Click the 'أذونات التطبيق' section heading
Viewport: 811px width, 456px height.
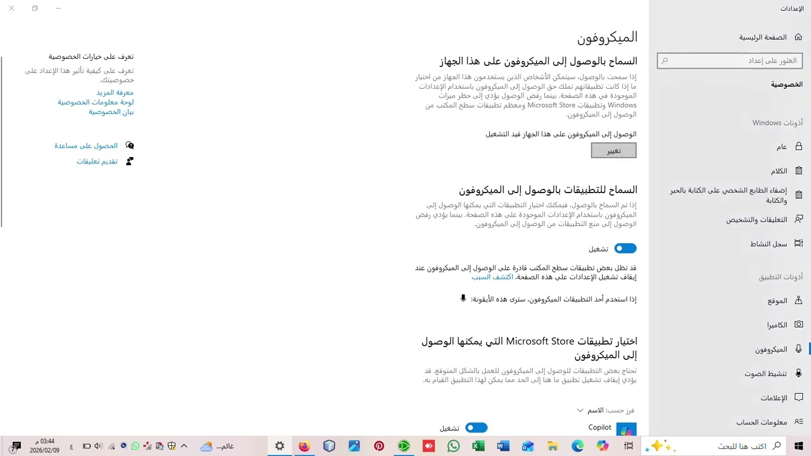[781, 277]
